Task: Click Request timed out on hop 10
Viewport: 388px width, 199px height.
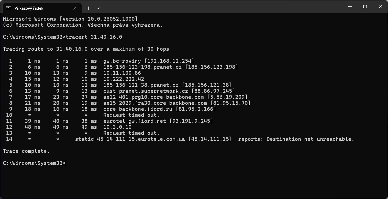Action: click(131, 115)
